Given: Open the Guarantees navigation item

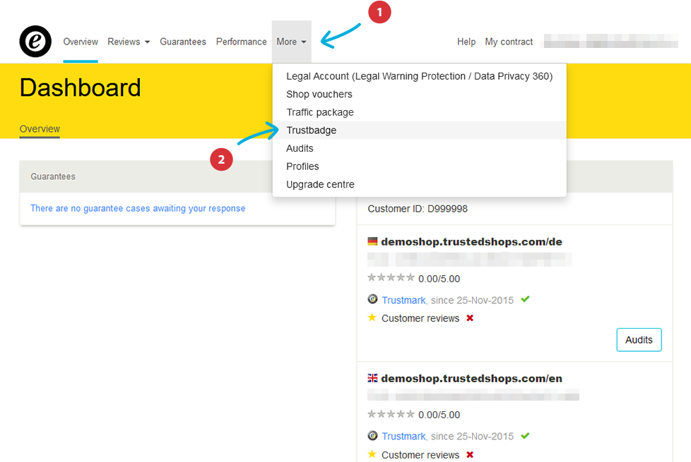Looking at the screenshot, I should [x=183, y=42].
